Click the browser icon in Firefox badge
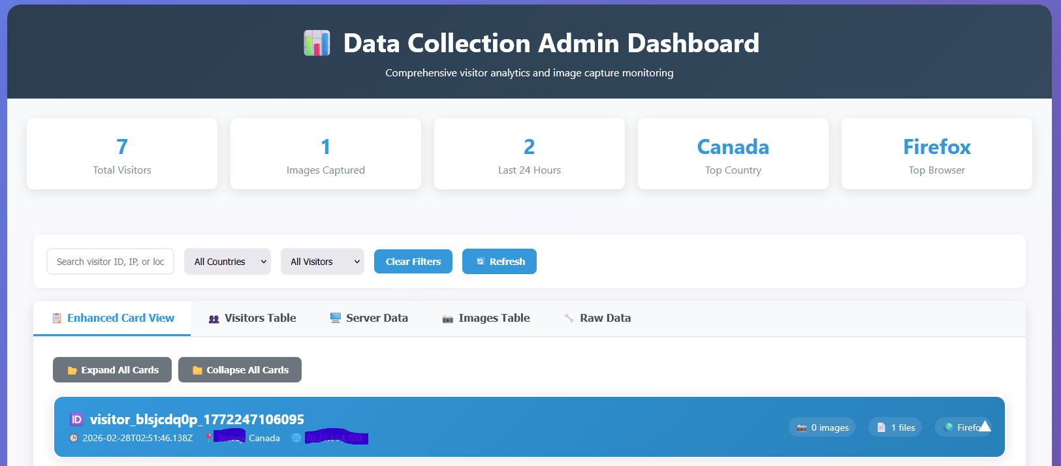 949,427
